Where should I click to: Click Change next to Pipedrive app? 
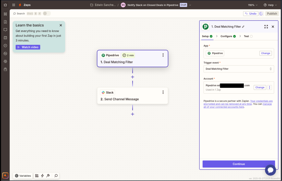point(265,53)
